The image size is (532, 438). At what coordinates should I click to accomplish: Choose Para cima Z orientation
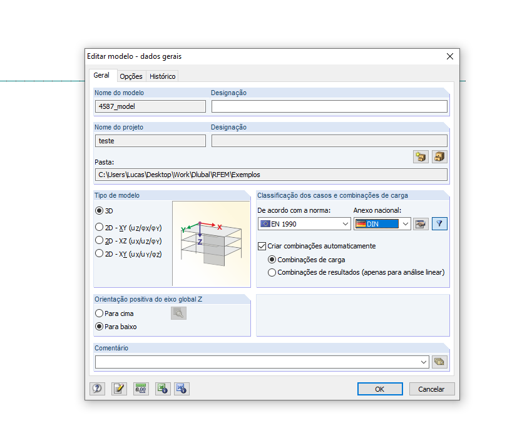click(x=99, y=313)
